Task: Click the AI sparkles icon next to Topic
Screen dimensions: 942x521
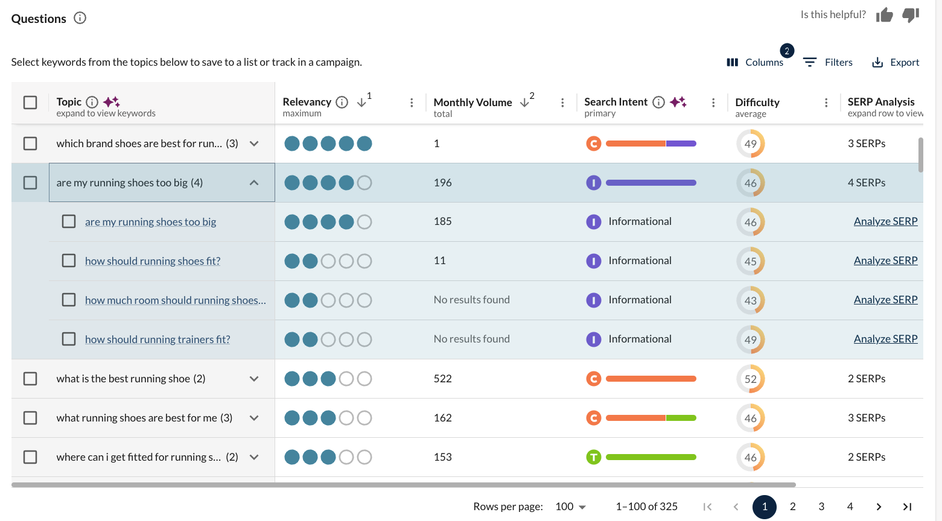Action: [x=111, y=101]
